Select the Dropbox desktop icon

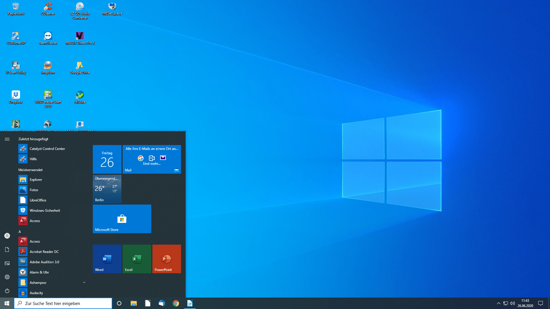click(x=16, y=97)
